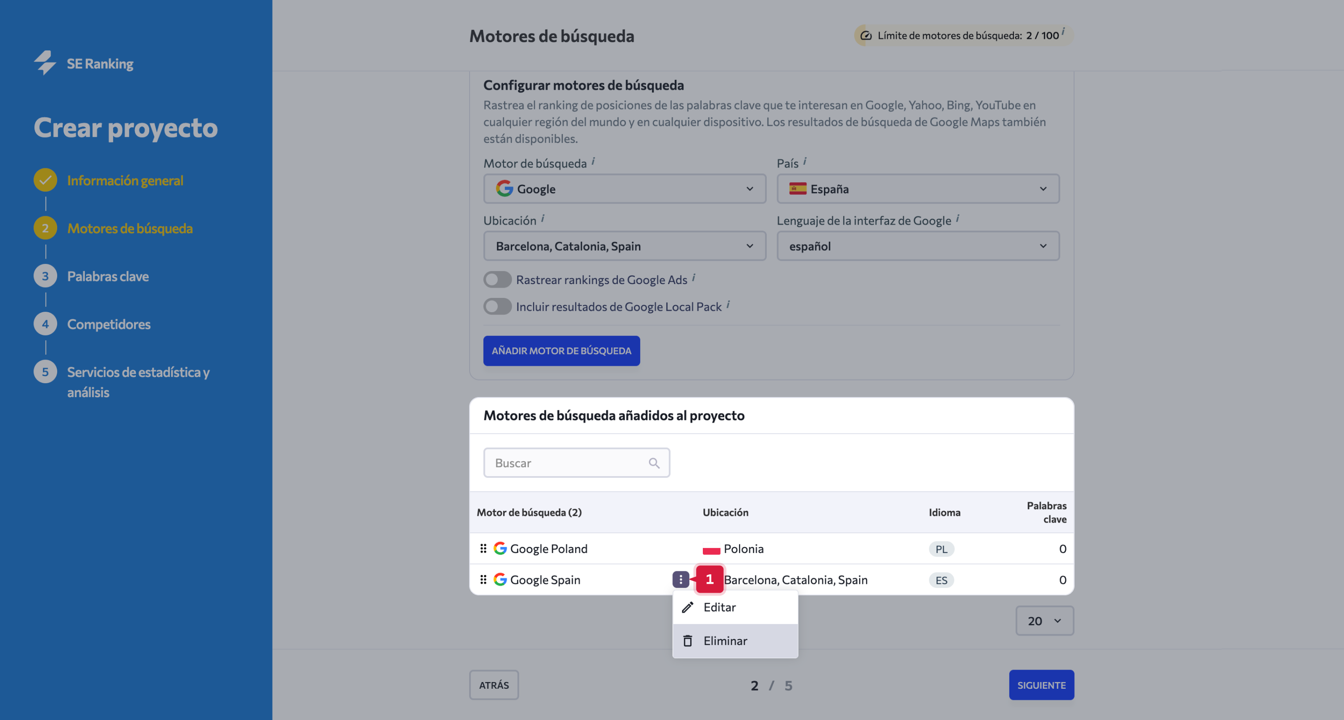Click the ATRÁS button
1344x720 pixels.
pos(494,685)
